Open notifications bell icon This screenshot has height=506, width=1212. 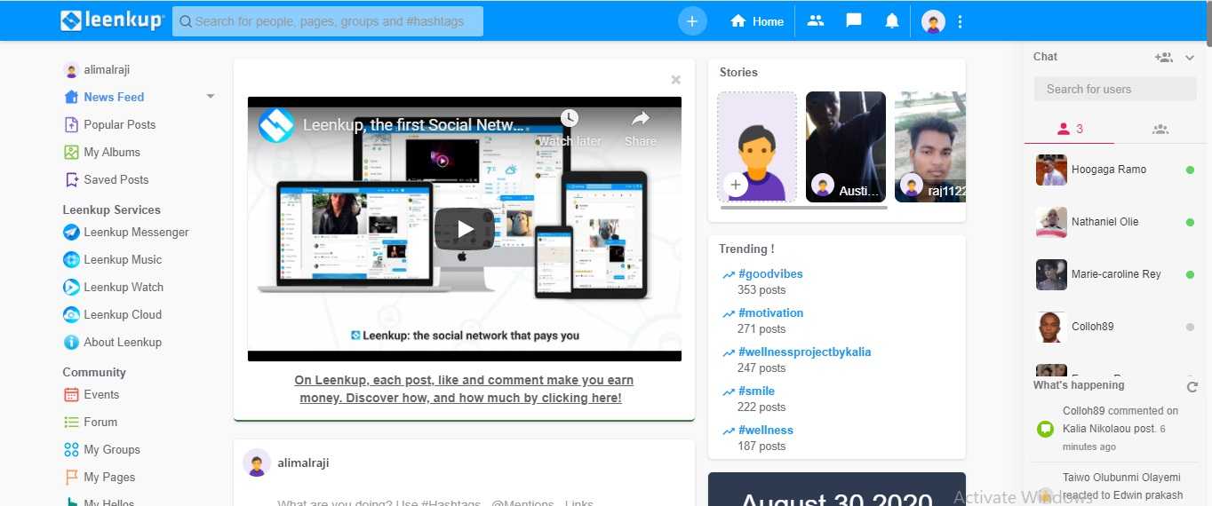coord(892,20)
